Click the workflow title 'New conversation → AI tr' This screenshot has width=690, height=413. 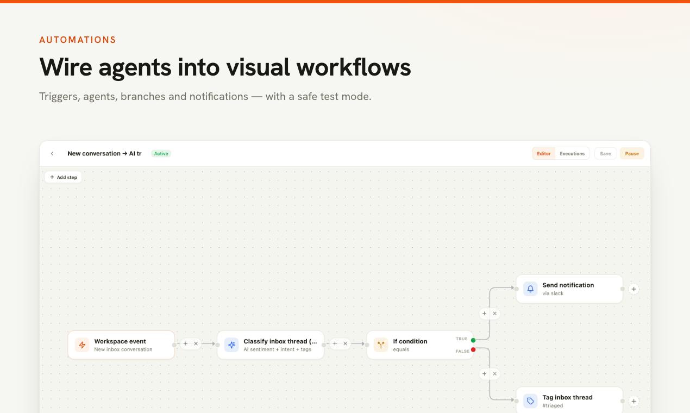(x=104, y=154)
